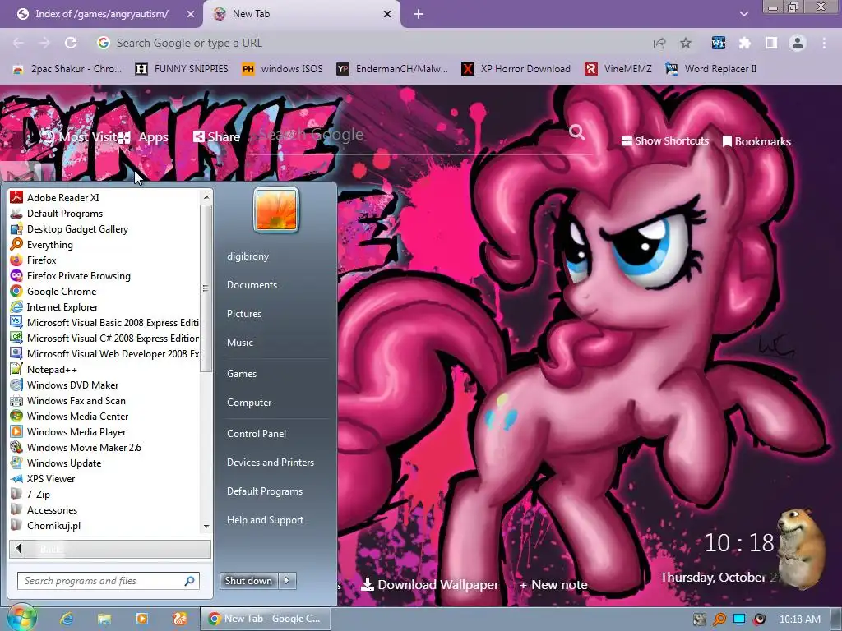Click Show Shortcuts on the new tab

point(664,141)
